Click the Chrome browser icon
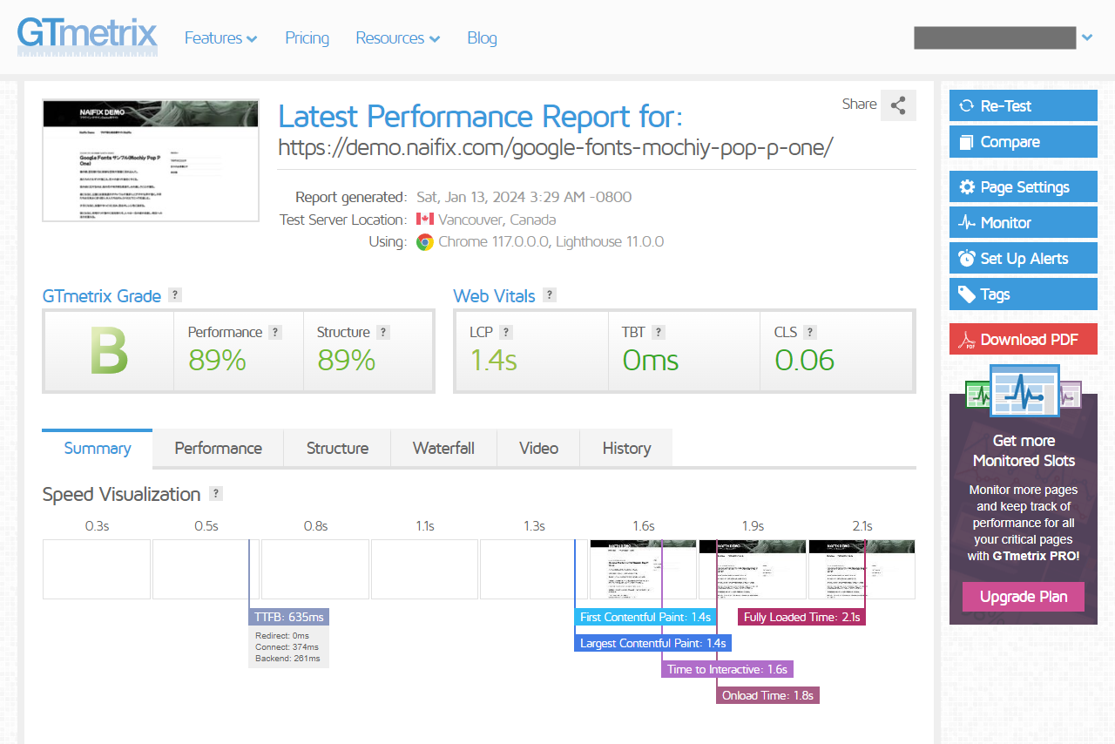This screenshot has height=744, width=1115. (x=425, y=242)
